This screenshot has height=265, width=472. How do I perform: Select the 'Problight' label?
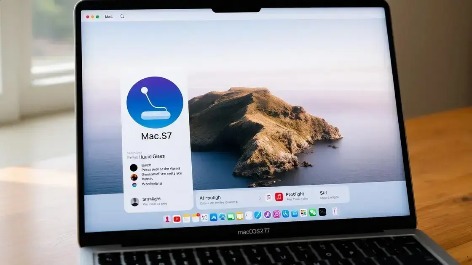click(x=295, y=194)
